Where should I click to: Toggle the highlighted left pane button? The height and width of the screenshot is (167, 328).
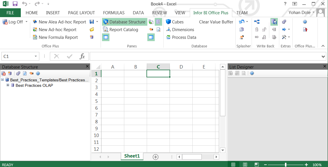(x=106, y=37)
